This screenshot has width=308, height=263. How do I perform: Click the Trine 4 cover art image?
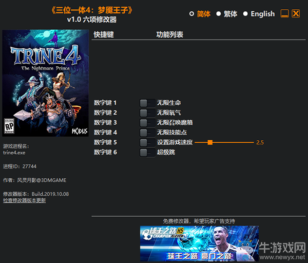(45, 83)
